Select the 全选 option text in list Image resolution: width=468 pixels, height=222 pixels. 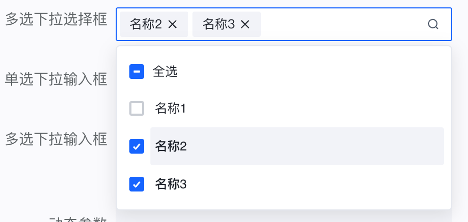tap(165, 72)
